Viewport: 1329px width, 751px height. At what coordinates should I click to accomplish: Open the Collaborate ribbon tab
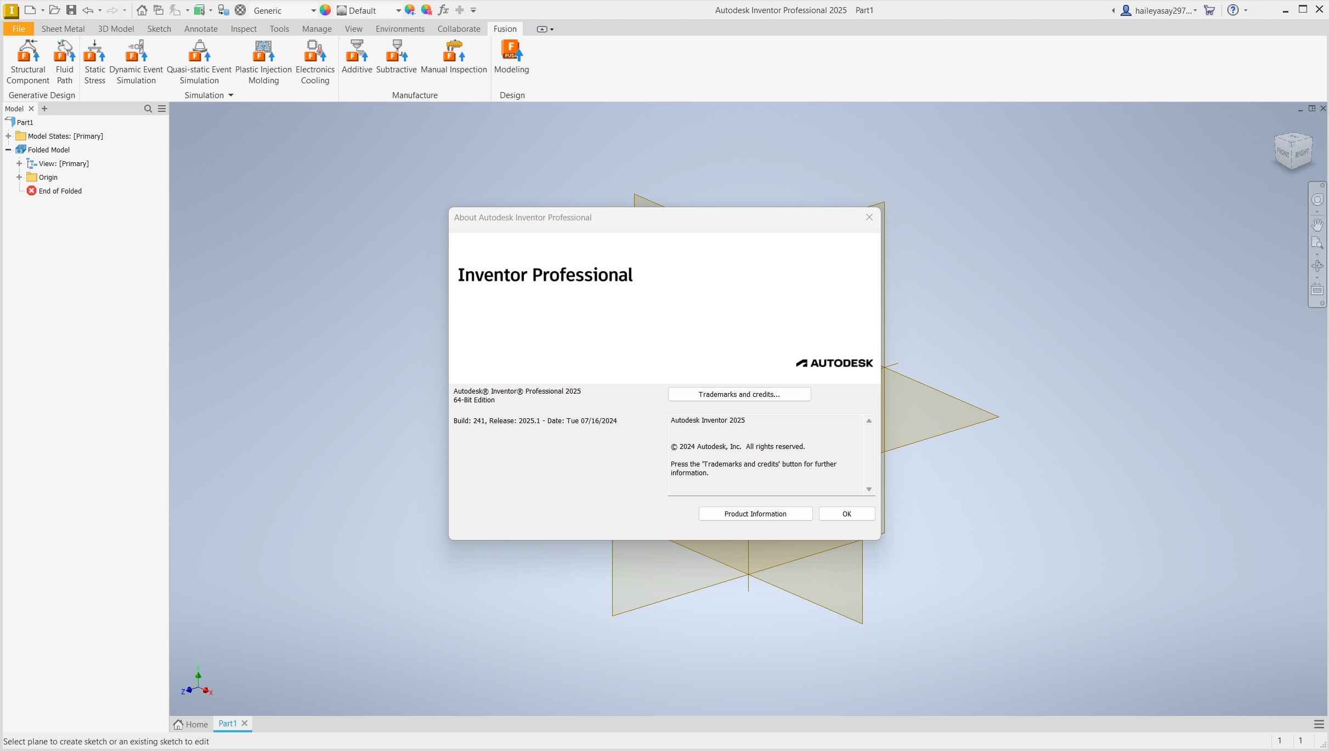[459, 29]
